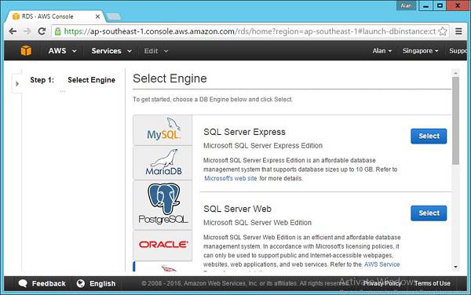Image resolution: width=471 pixels, height=295 pixels.
Task: Open the Privacy Policy link
Action: (x=382, y=283)
